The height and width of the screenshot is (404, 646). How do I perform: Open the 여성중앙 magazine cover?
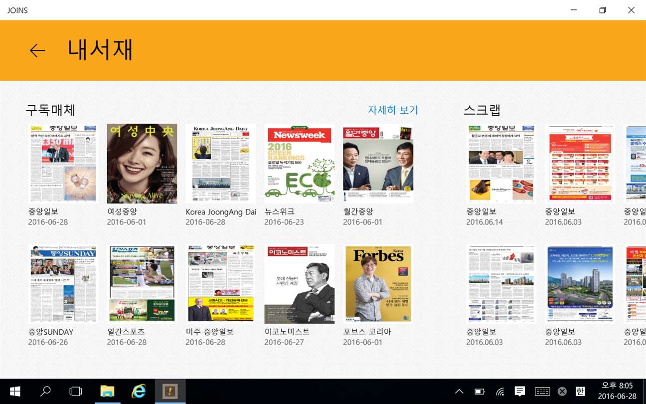(142, 163)
